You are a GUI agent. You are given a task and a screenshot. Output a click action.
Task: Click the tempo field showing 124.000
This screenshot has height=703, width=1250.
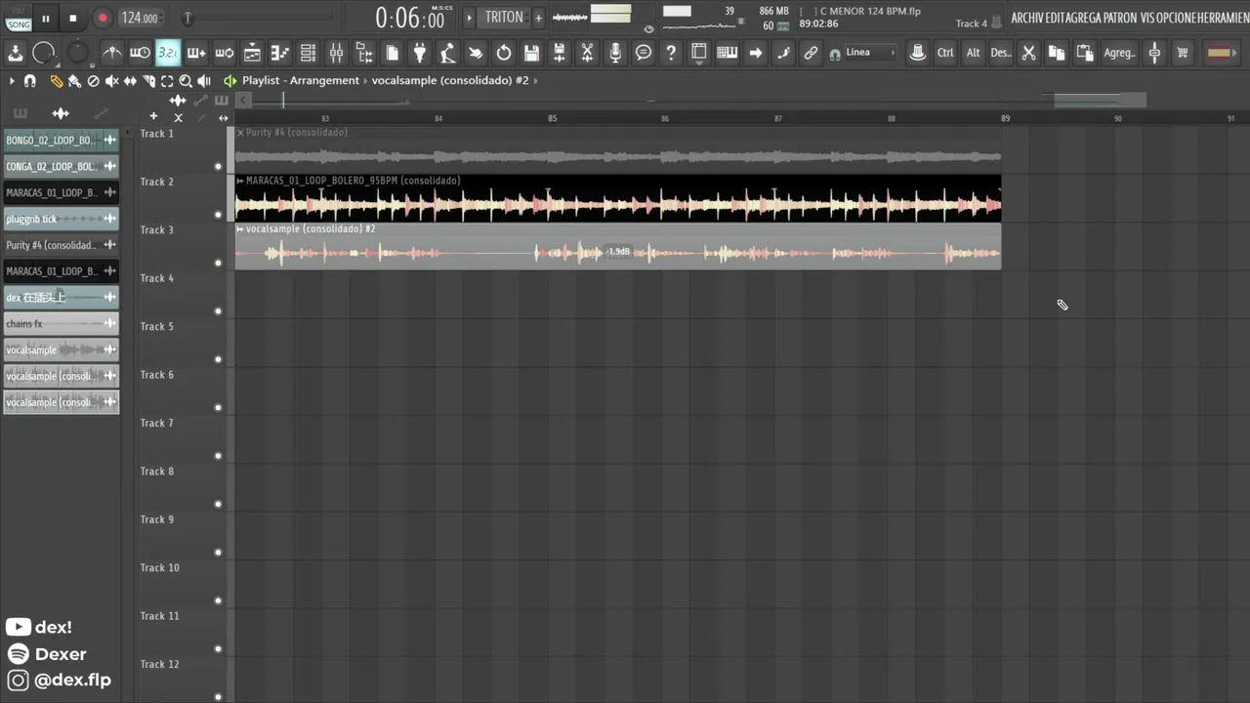tap(140, 19)
